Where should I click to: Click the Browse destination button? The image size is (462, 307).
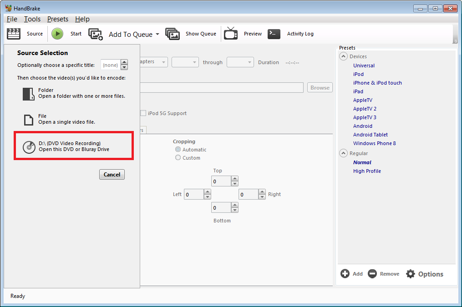point(320,88)
